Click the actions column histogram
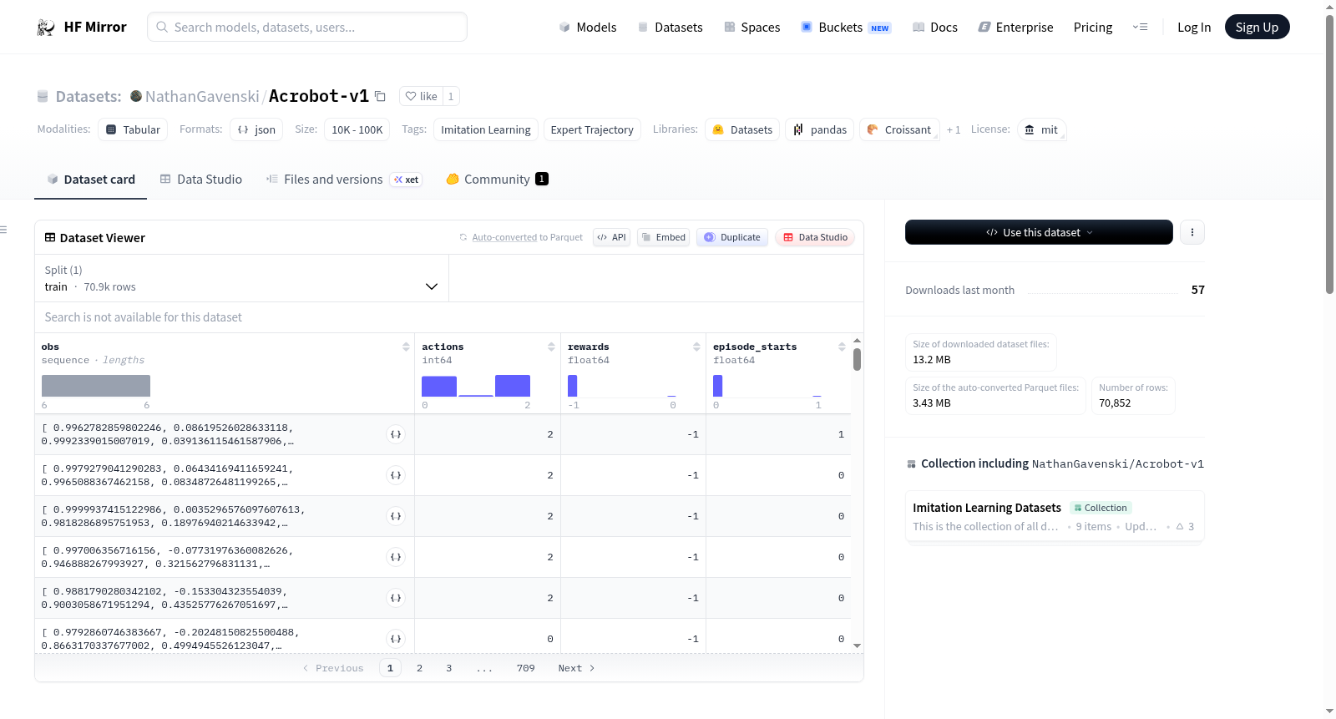 (x=476, y=386)
